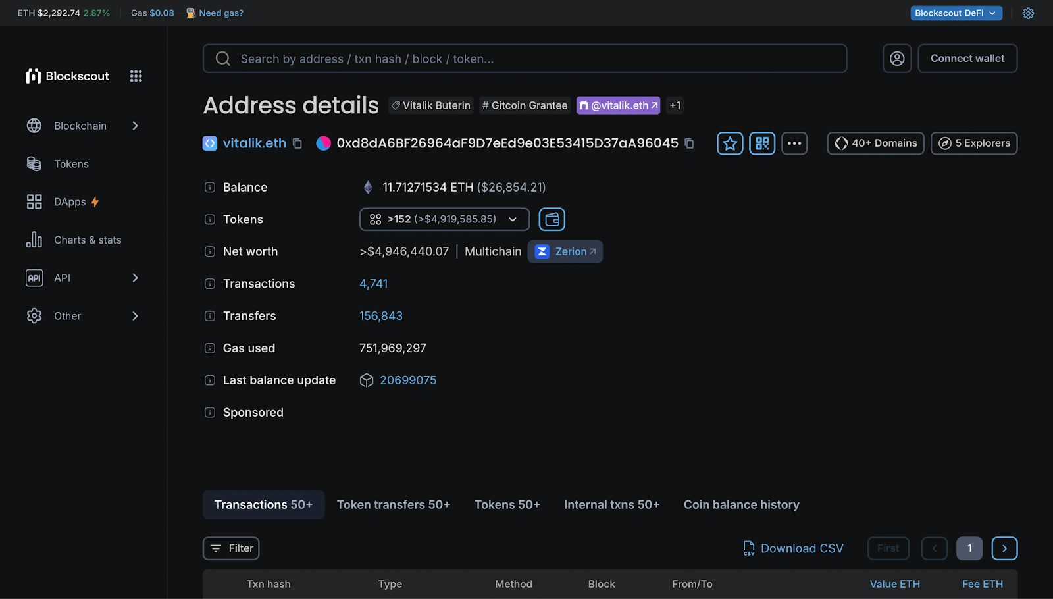Click the Connect wallet button
1053x599 pixels.
pos(967,59)
